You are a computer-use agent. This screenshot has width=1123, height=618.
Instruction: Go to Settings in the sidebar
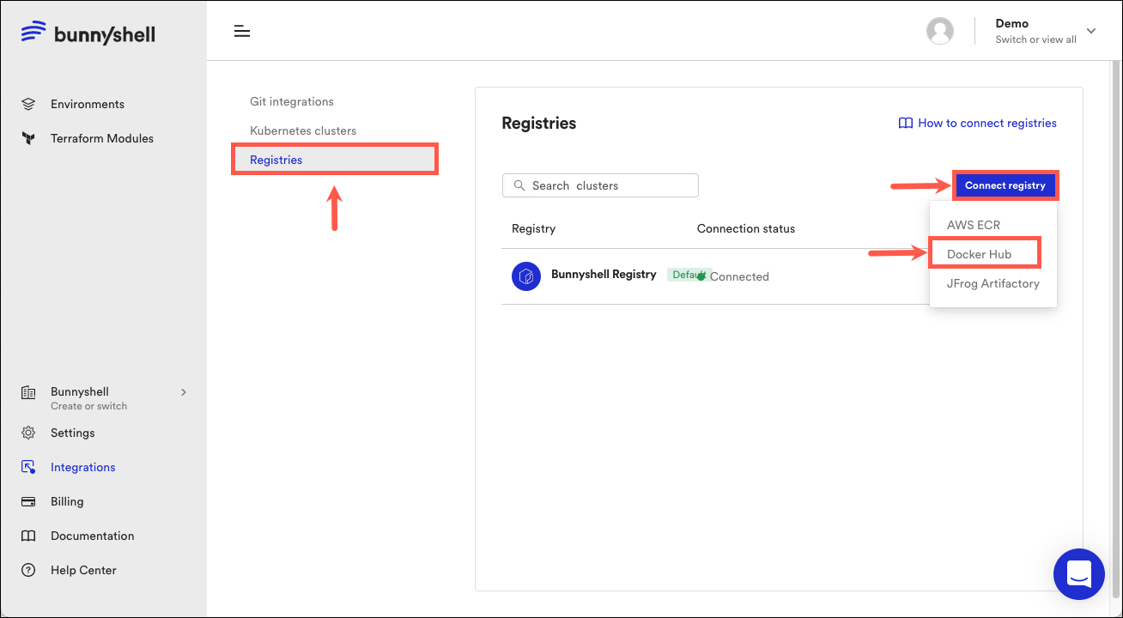pos(73,433)
